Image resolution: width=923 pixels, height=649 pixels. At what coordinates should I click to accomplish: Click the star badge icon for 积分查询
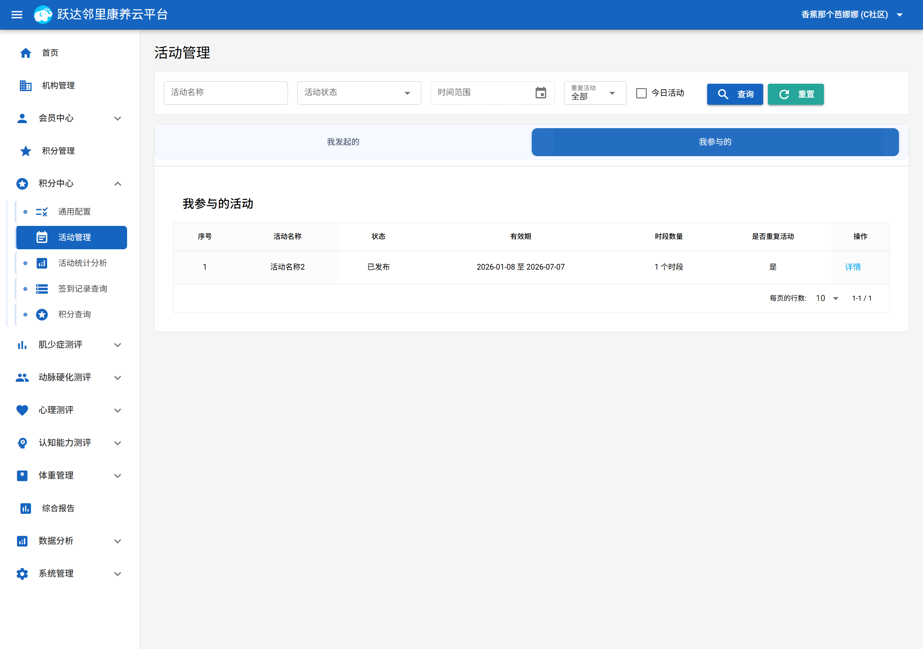(x=42, y=314)
